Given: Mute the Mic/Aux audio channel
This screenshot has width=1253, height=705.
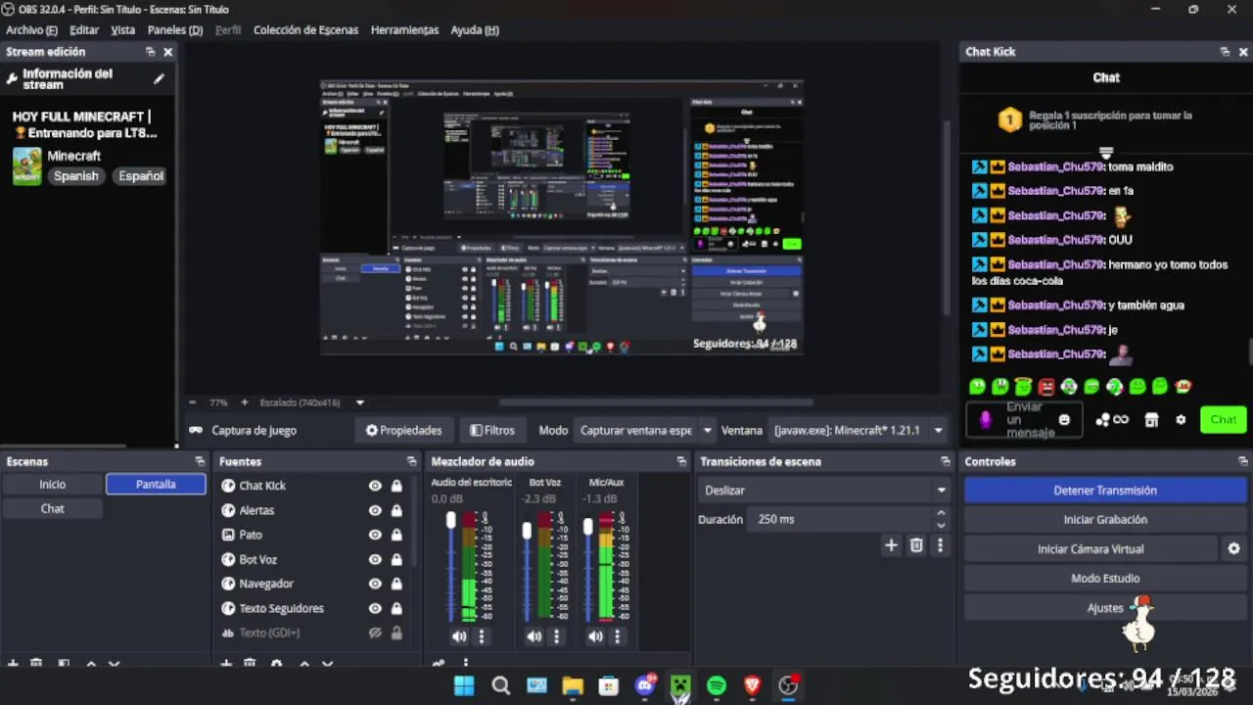Looking at the screenshot, I should (595, 636).
